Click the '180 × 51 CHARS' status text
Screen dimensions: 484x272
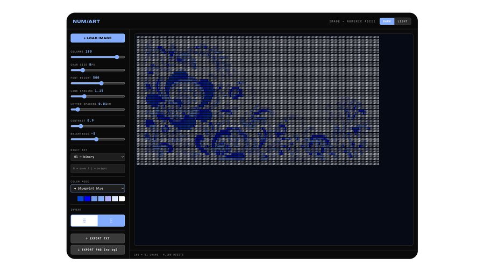pos(146,255)
